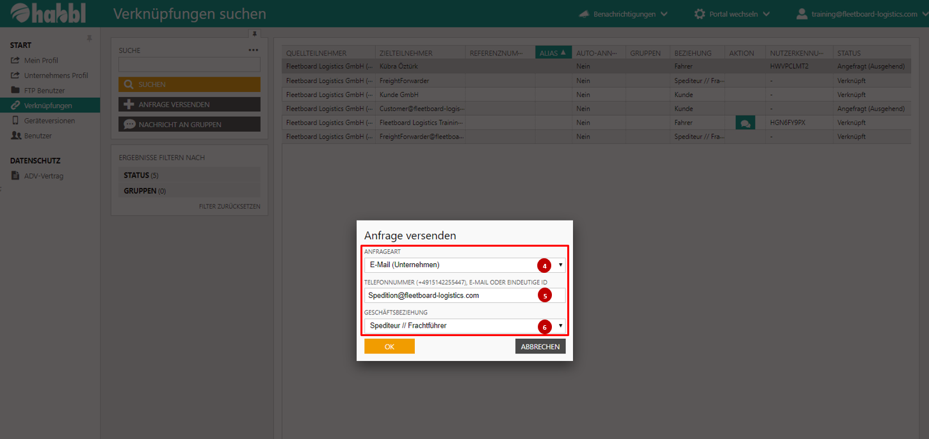
Task: Go to Benutzer in the sidebar
Action: [x=38, y=136]
